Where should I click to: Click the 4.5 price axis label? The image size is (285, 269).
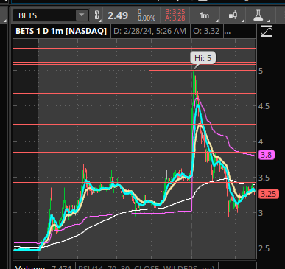264,106
